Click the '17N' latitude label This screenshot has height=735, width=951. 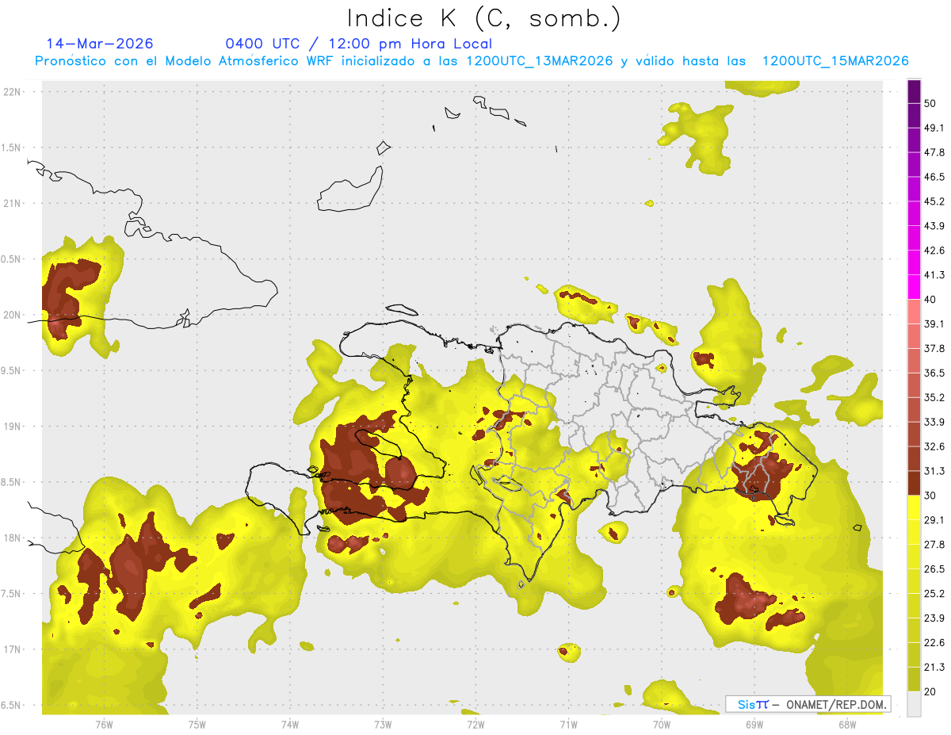13,650
